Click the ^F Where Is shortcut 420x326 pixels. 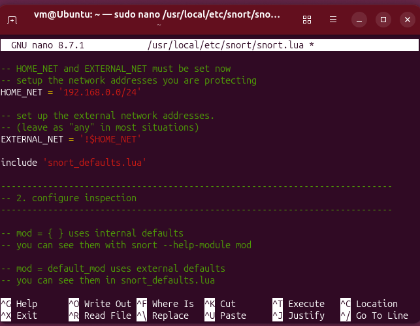click(165, 304)
